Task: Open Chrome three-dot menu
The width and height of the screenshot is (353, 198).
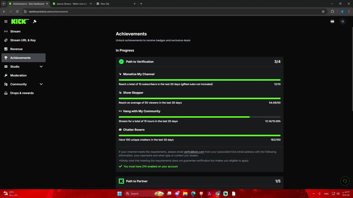Action: 349,12
